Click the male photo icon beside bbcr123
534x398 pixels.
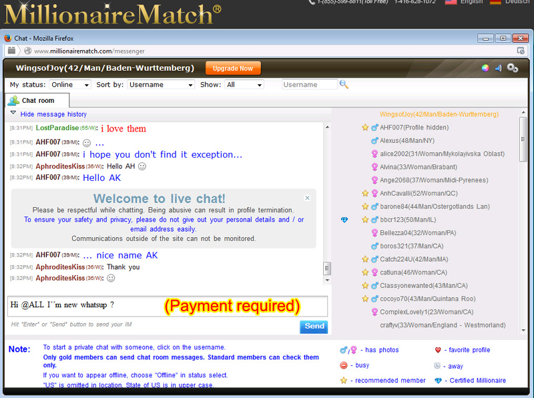pos(374,220)
